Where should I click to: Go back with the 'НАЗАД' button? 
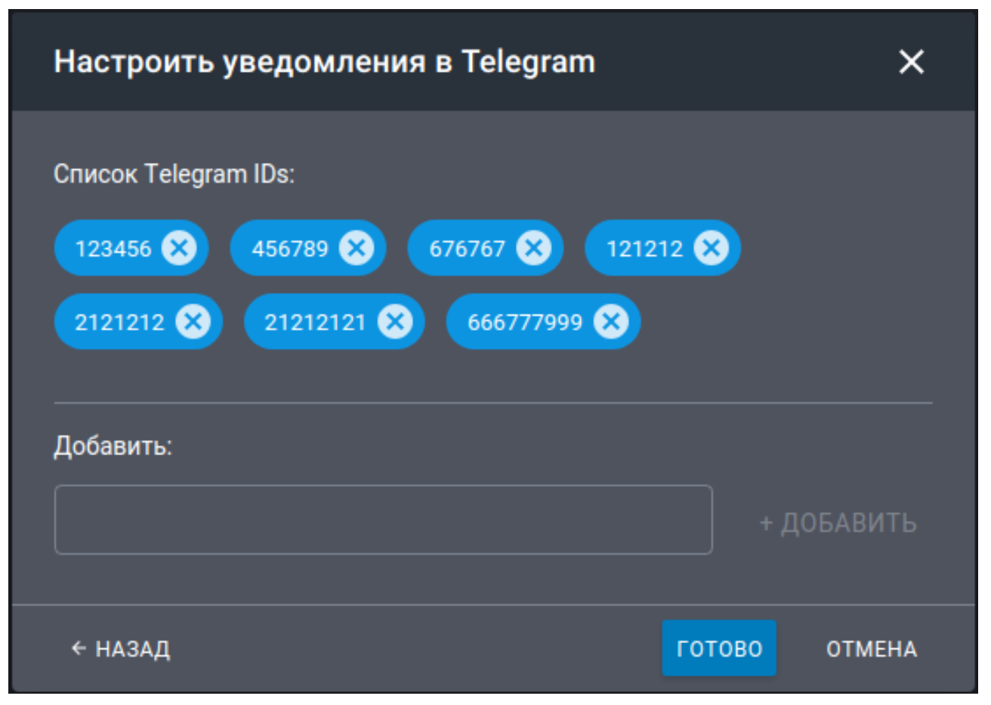coord(121,648)
